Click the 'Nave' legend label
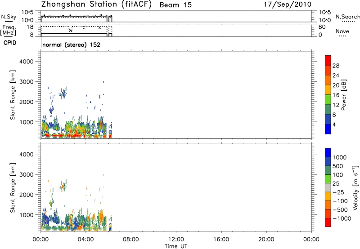Screen dimensions: 360x249 (x=342, y=31)
